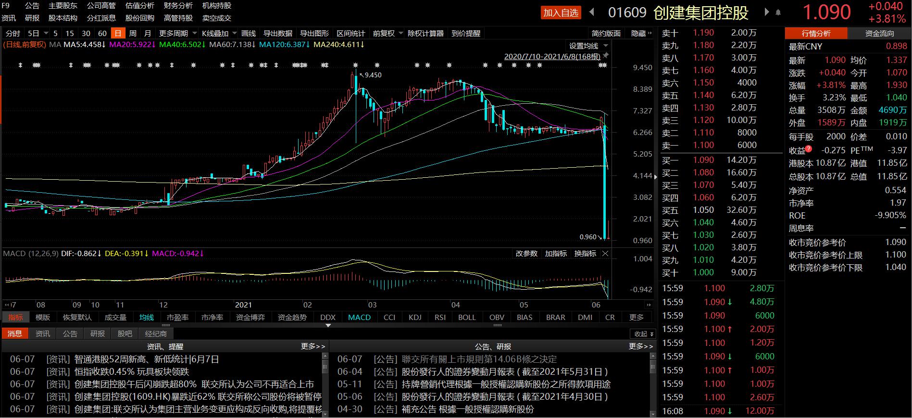Switch to the 简约版面 simple layout

(606, 33)
